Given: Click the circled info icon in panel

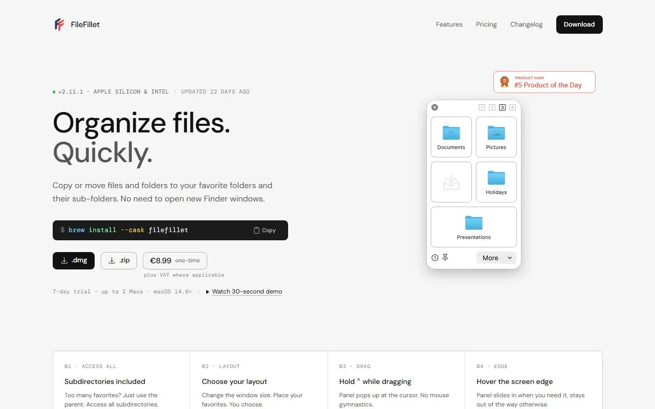Looking at the screenshot, I should point(435,258).
